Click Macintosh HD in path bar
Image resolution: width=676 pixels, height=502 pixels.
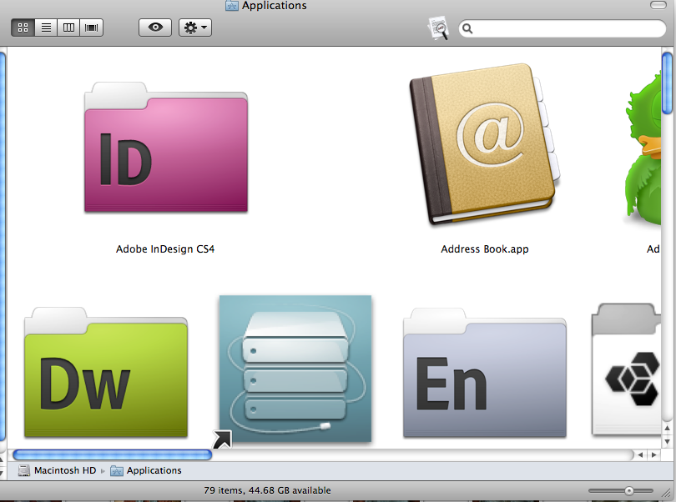[x=58, y=470]
